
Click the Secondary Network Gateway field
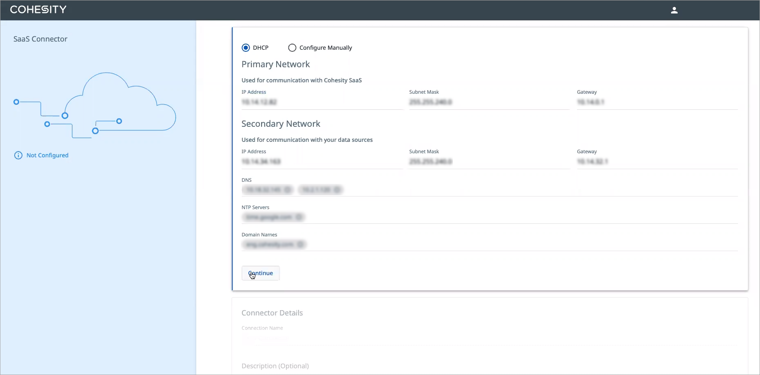coord(657,162)
